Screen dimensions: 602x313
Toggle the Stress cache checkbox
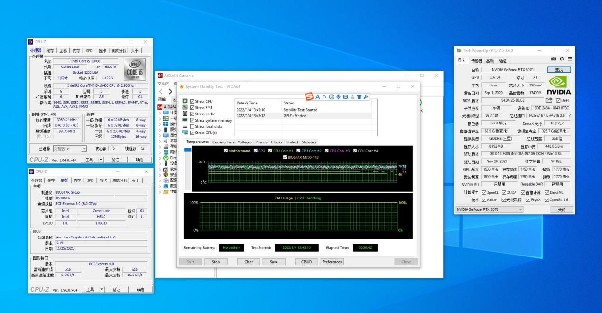pyautogui.click(x=192, y=114)
